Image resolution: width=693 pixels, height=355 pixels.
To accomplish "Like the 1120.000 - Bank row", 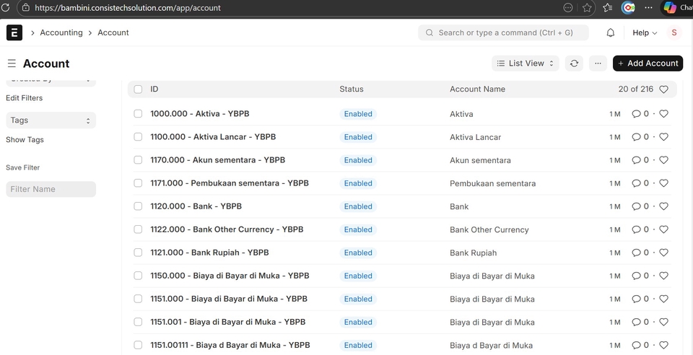I will [x=663, y=206].
